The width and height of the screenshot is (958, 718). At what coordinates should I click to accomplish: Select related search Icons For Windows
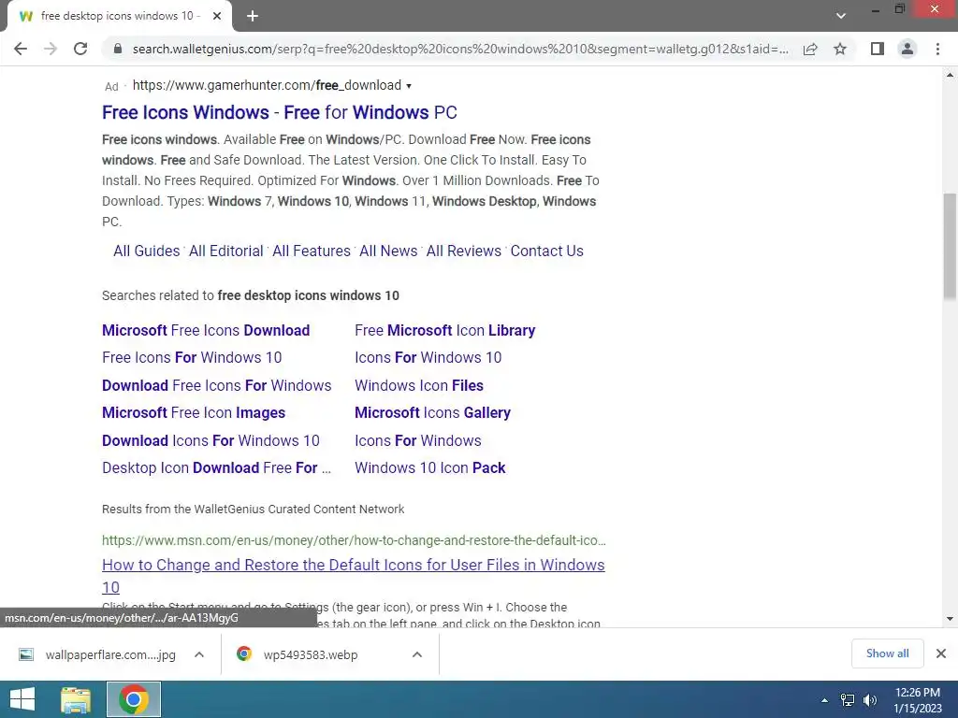pyautogui.click(x=418, y=441)
